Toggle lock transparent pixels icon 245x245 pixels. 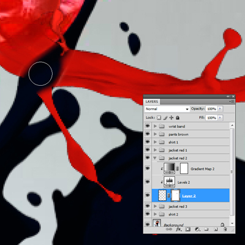click(x=159, y=118)
